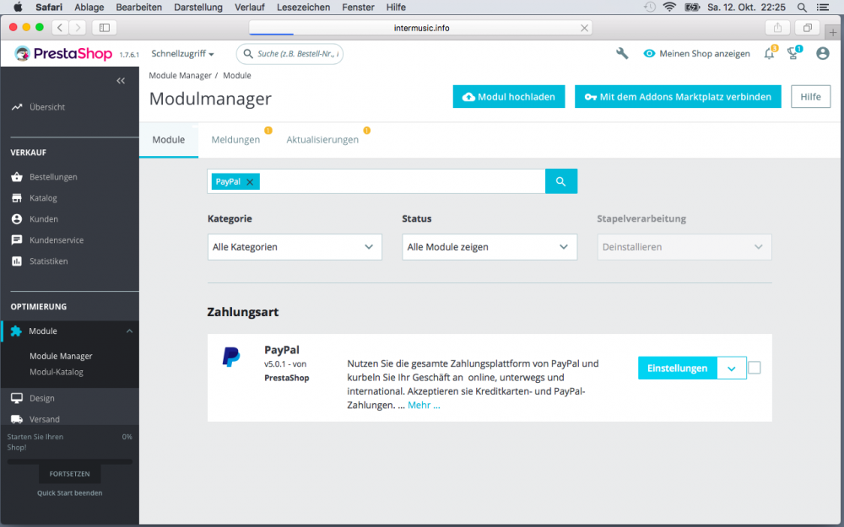The height and width of the screenshot is (527, 844).
Task: Click Mit dem Addons Marktplatz verbinden
Action: 678,96
